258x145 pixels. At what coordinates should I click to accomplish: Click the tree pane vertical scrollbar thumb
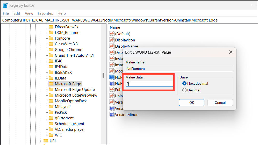click(x=103, y=75)
